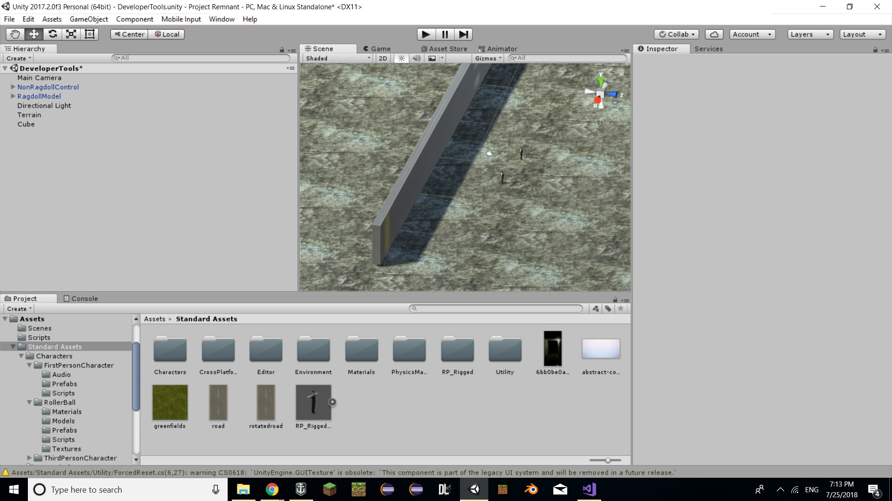Click the Unity icon on the taskbar
Screen dimensions: 892x501
474,489
